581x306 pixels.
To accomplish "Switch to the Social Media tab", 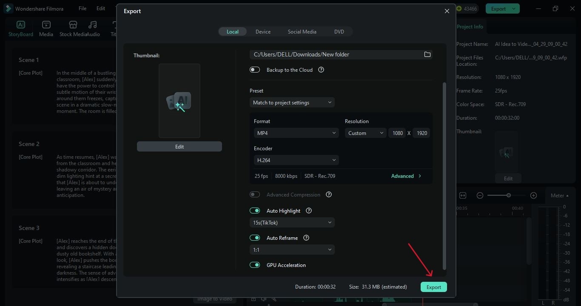I will [x=302, y=31].
